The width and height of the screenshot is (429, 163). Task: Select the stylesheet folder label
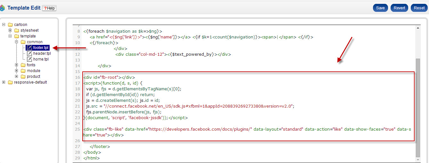pyautogui.click(x=29, y=30)
